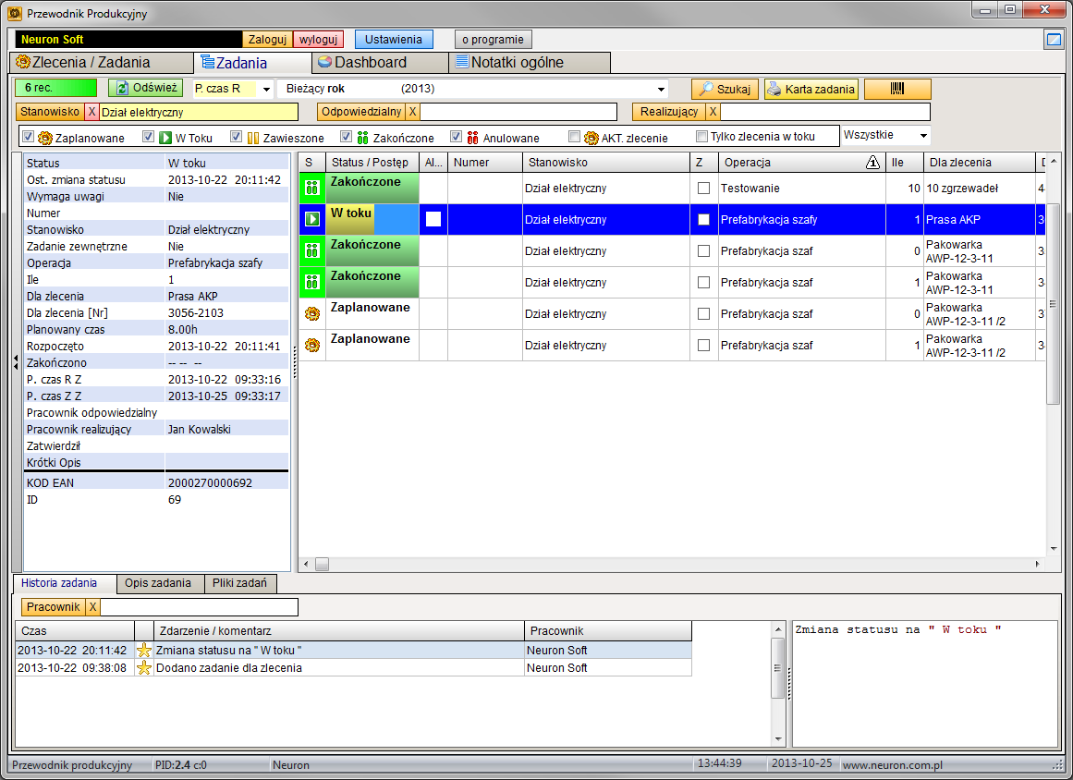Viewport: 1073px width, 780px height.
Task: Click the gear icon of Pakowarka AWP-12-3-11 /2 row with Ile 0
Action: pyautogui.click(x=312, y=314)
